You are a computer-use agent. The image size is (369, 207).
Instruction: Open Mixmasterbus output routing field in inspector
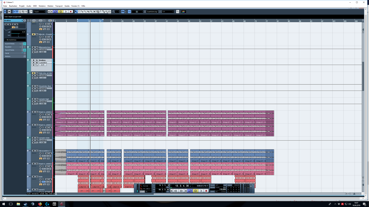click(x=15, y=40)
